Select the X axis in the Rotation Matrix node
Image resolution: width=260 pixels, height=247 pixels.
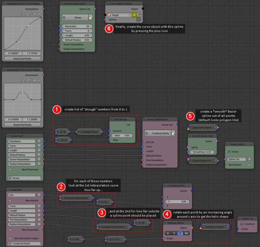(168, 233)
